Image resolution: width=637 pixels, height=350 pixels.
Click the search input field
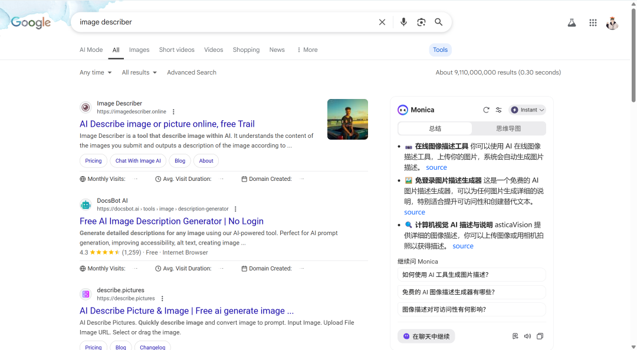(x=225, y=22)
